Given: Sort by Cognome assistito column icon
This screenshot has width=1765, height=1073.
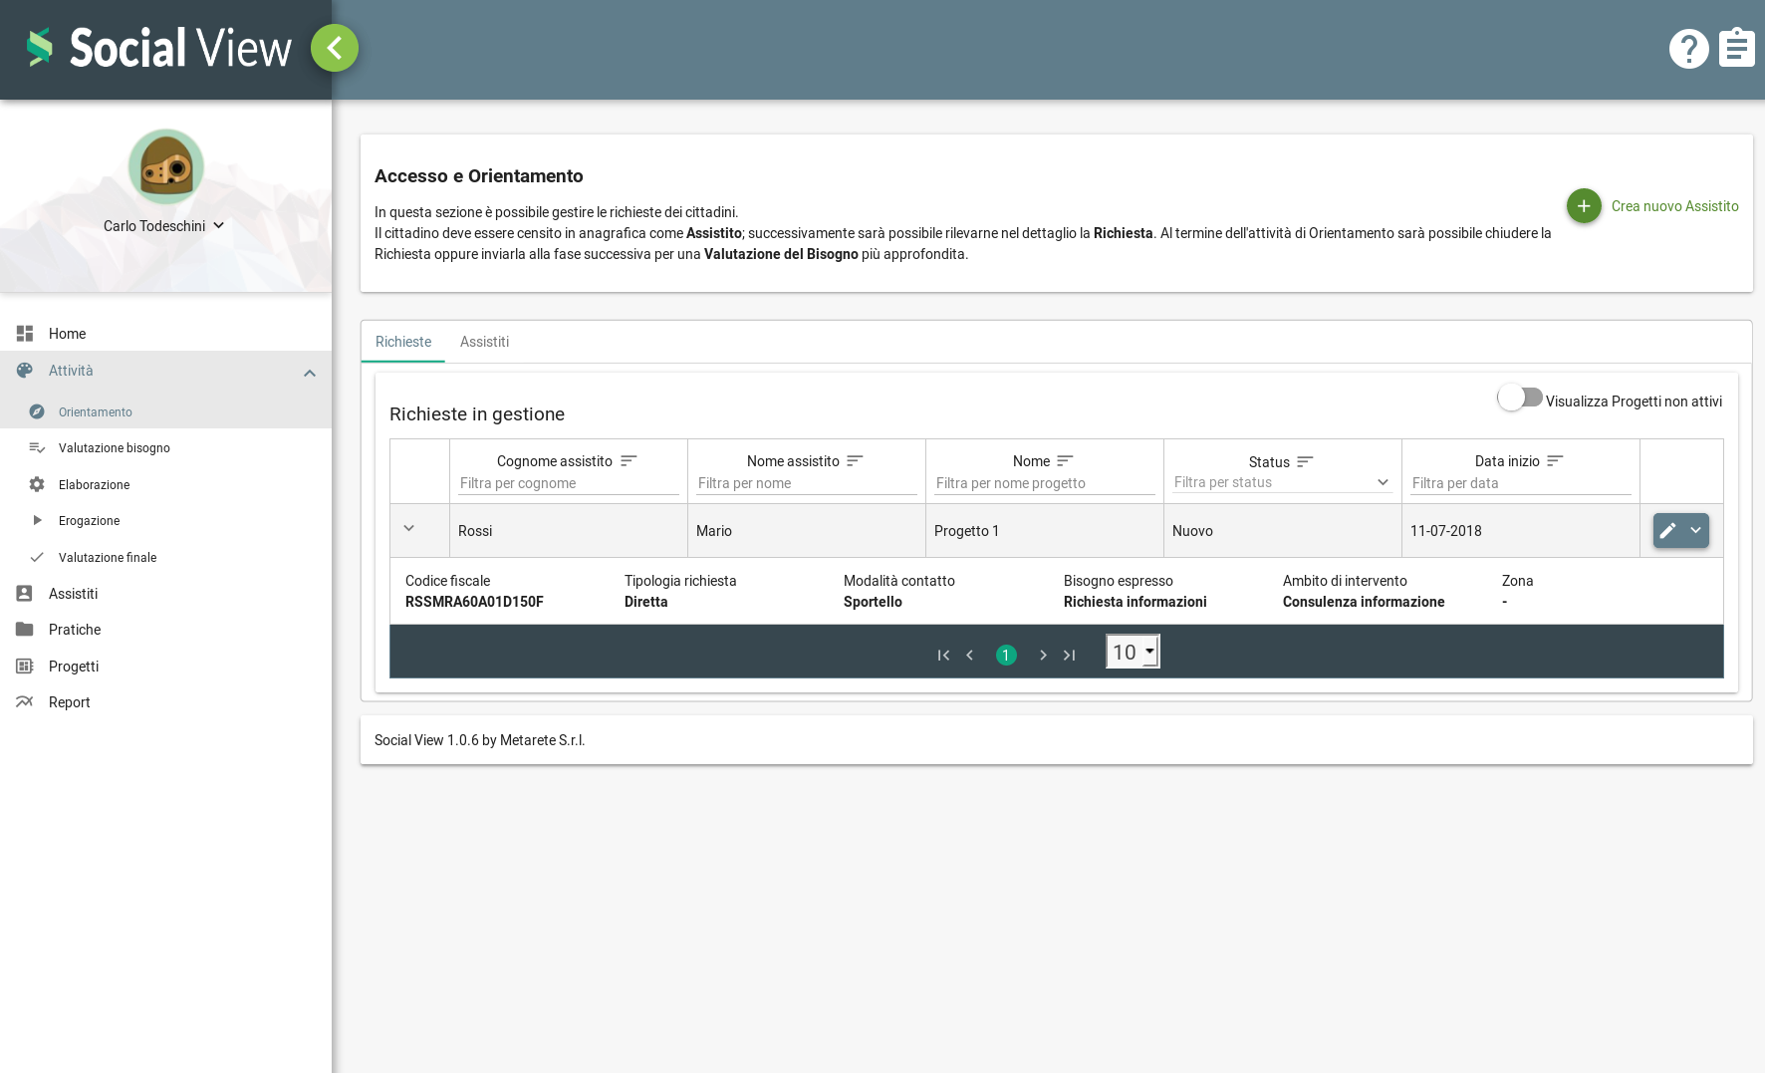Looking at the screenshot, I should [629, 461].
